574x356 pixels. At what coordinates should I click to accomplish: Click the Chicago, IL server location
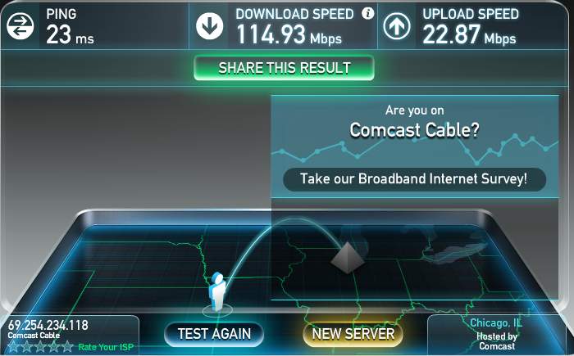496,322
